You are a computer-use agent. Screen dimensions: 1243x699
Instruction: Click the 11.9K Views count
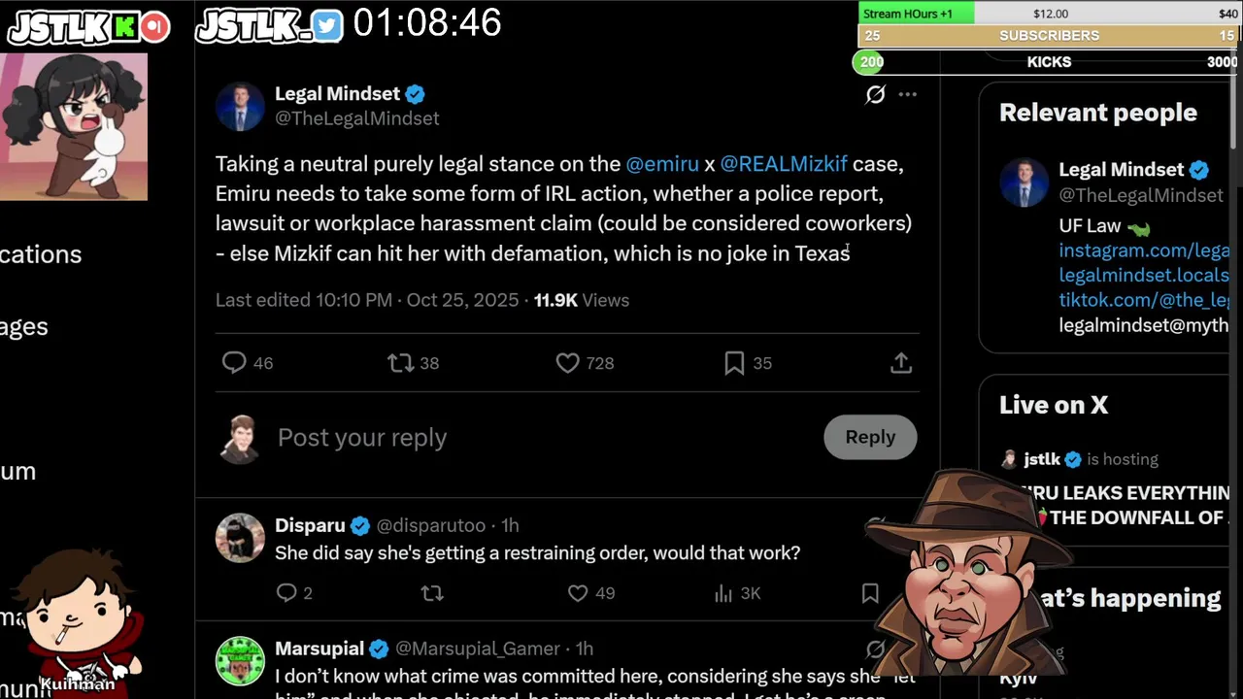[581, 300]
